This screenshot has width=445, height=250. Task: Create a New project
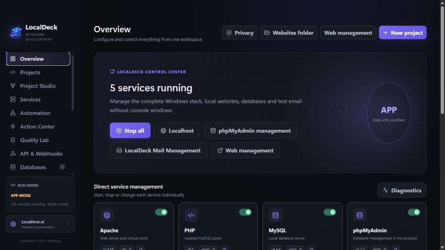(x=402, y=33)
